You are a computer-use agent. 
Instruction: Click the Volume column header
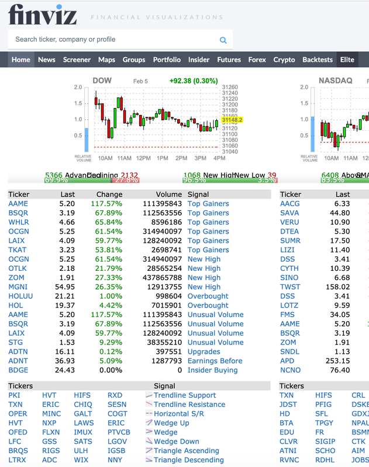pos(169,194)
